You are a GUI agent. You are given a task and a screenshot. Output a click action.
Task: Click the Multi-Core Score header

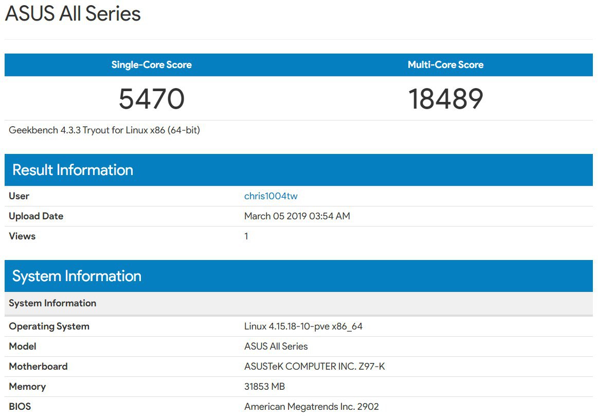445,65
